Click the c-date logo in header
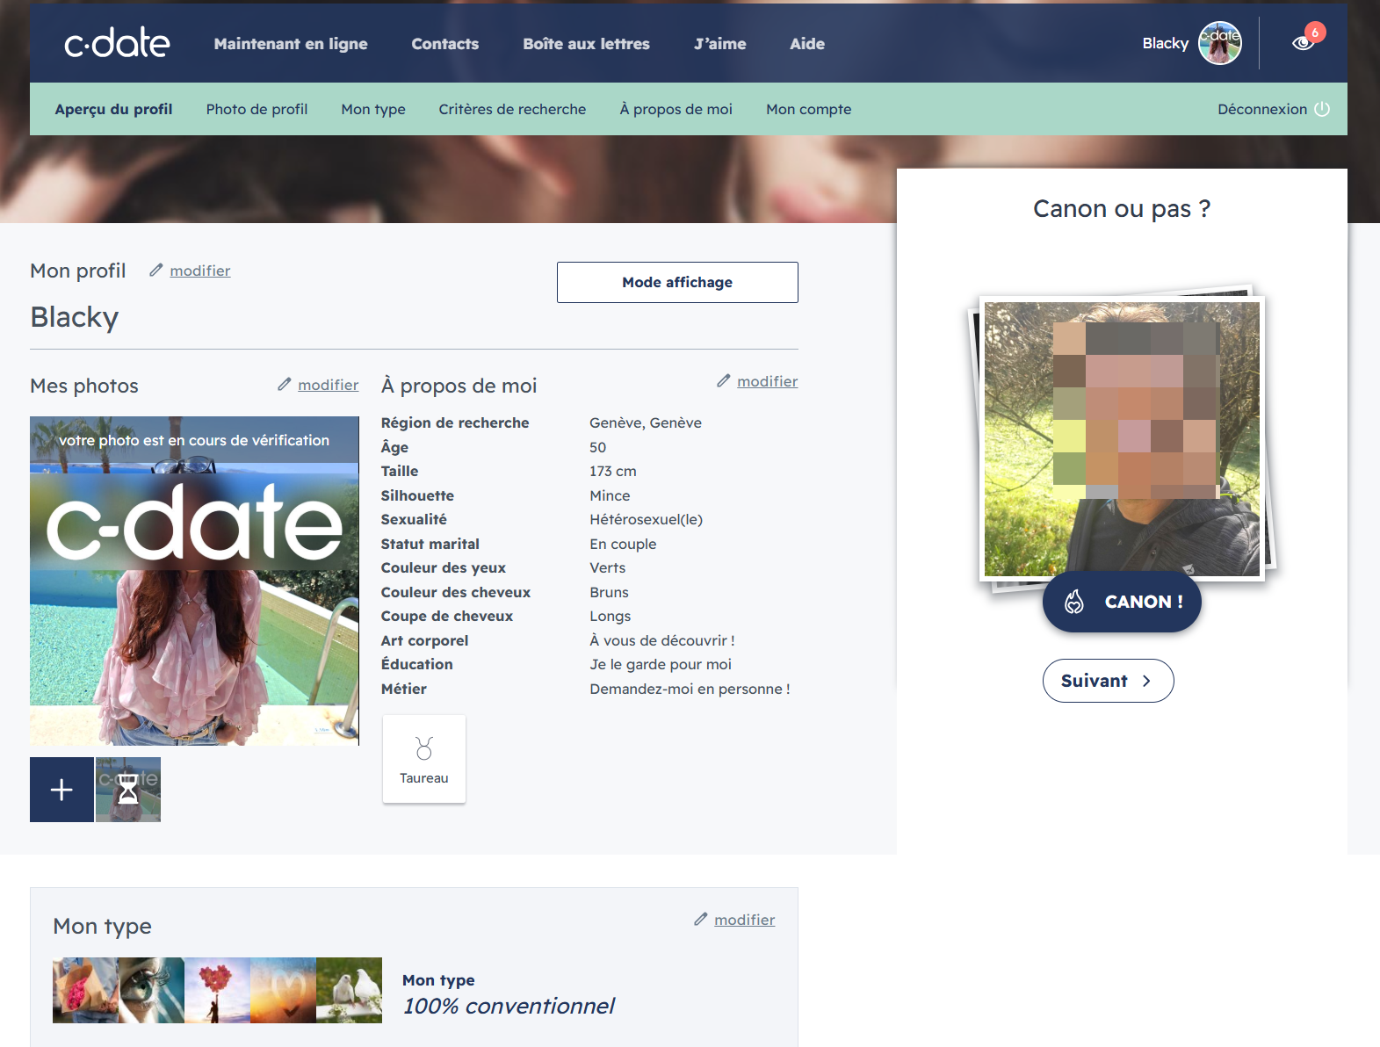1380x1047 pixels. coord(117,43)
